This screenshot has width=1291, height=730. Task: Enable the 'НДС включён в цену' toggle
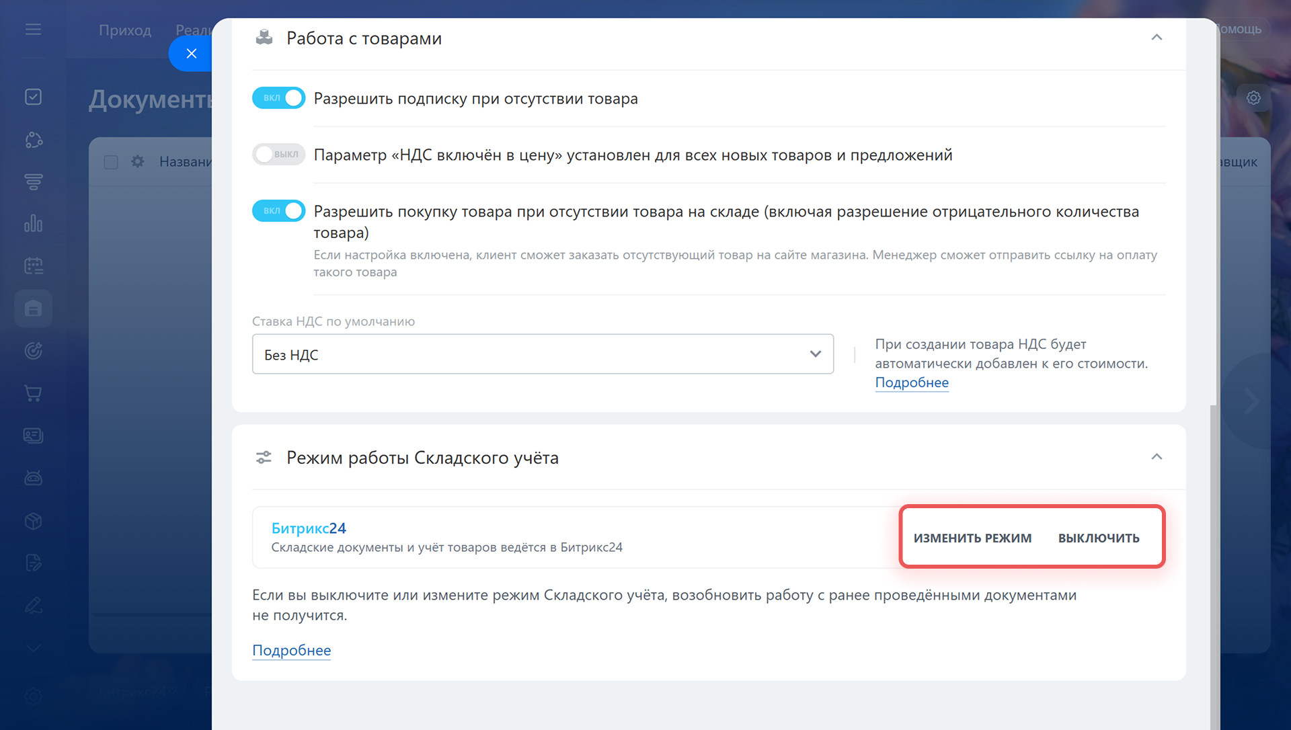278,155
